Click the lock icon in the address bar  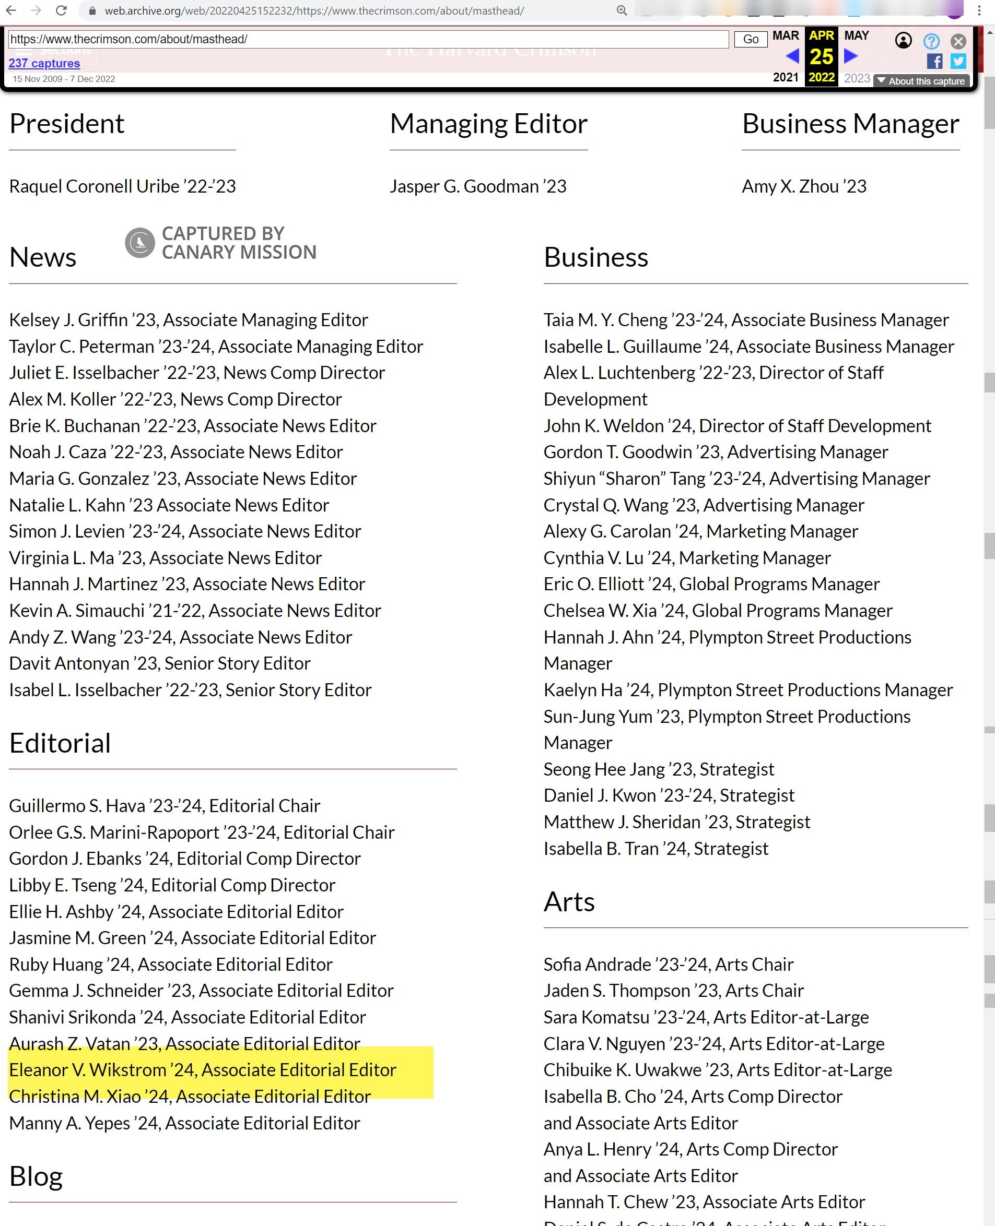(x=92, y=10)
